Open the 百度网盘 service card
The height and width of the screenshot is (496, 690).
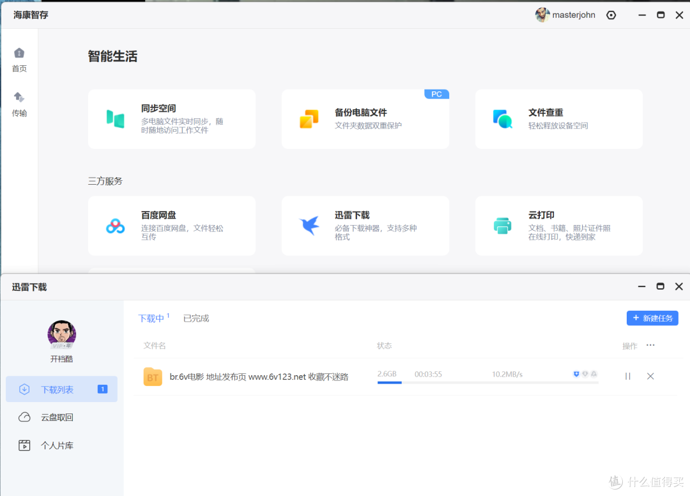[x=172, y=226]
